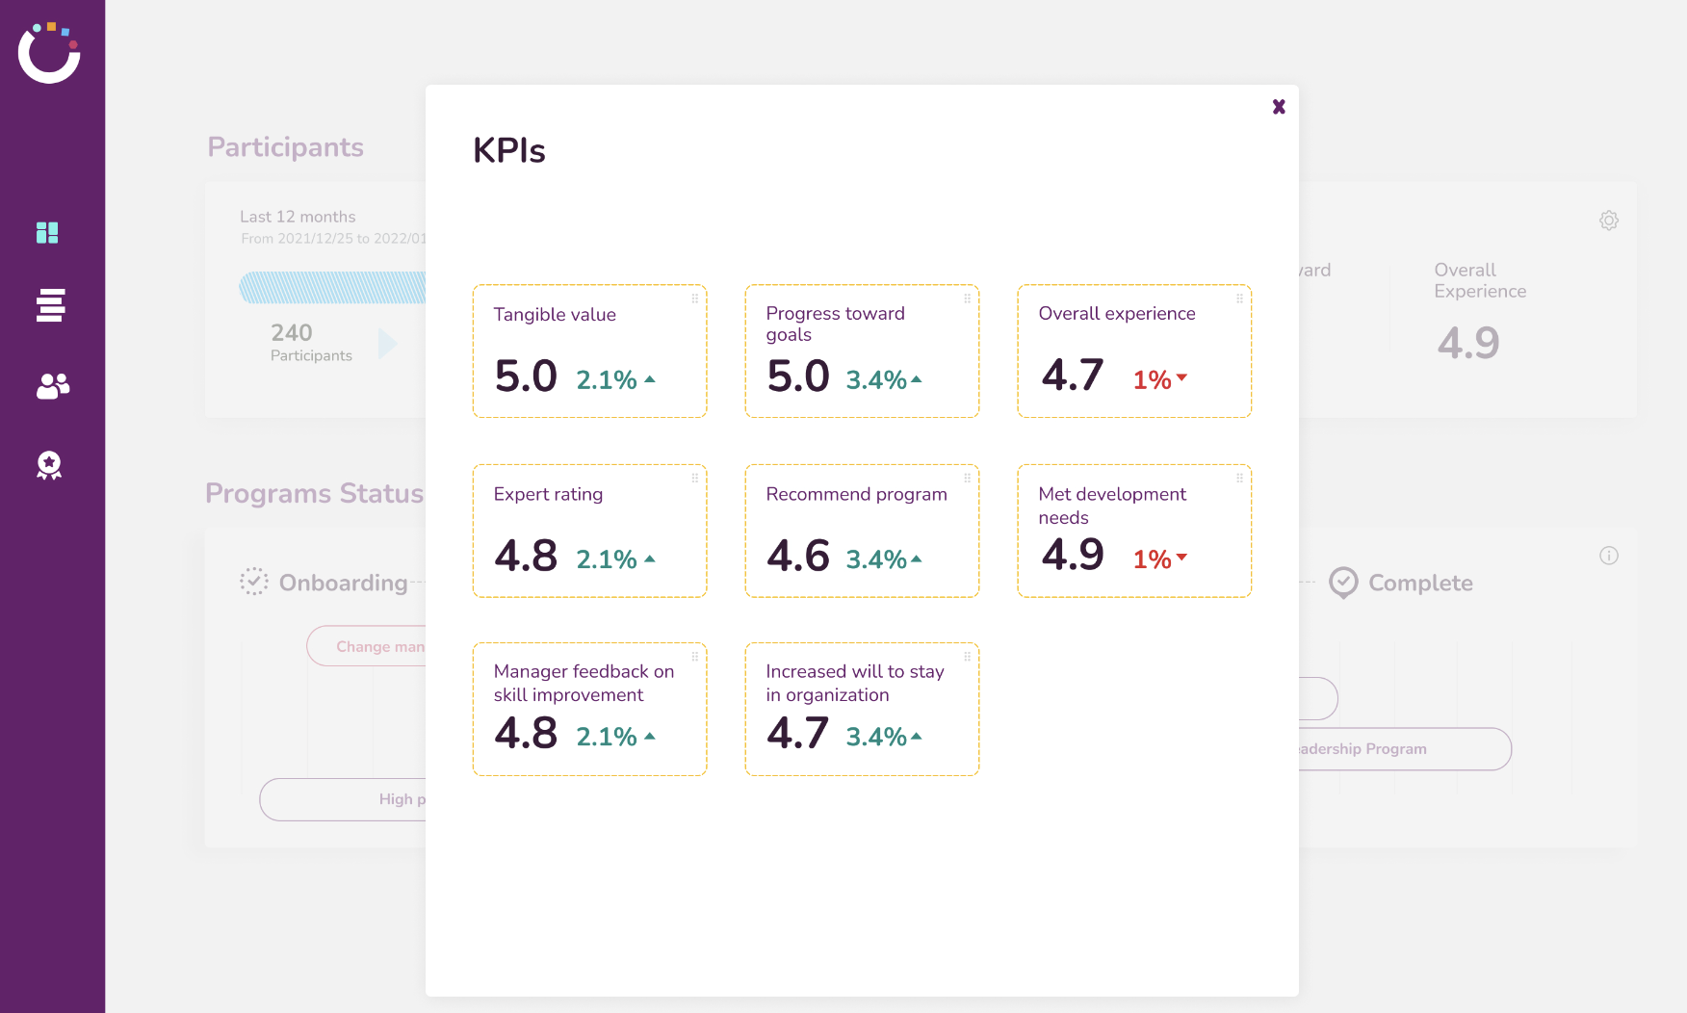Select Manager feedback on skill improvement card
Viewport: 1687px width, 1013px height.
coord(589,709)
